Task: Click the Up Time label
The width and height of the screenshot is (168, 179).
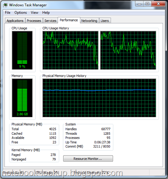Action: click(x=71, y=142)
